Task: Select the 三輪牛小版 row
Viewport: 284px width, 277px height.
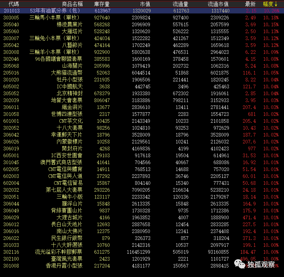Action: point(142,197)
